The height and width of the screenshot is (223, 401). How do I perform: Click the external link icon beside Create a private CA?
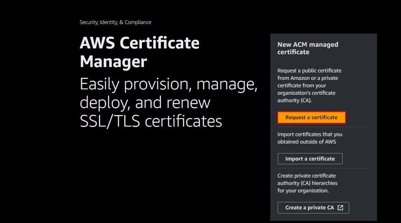coord(340,208)
